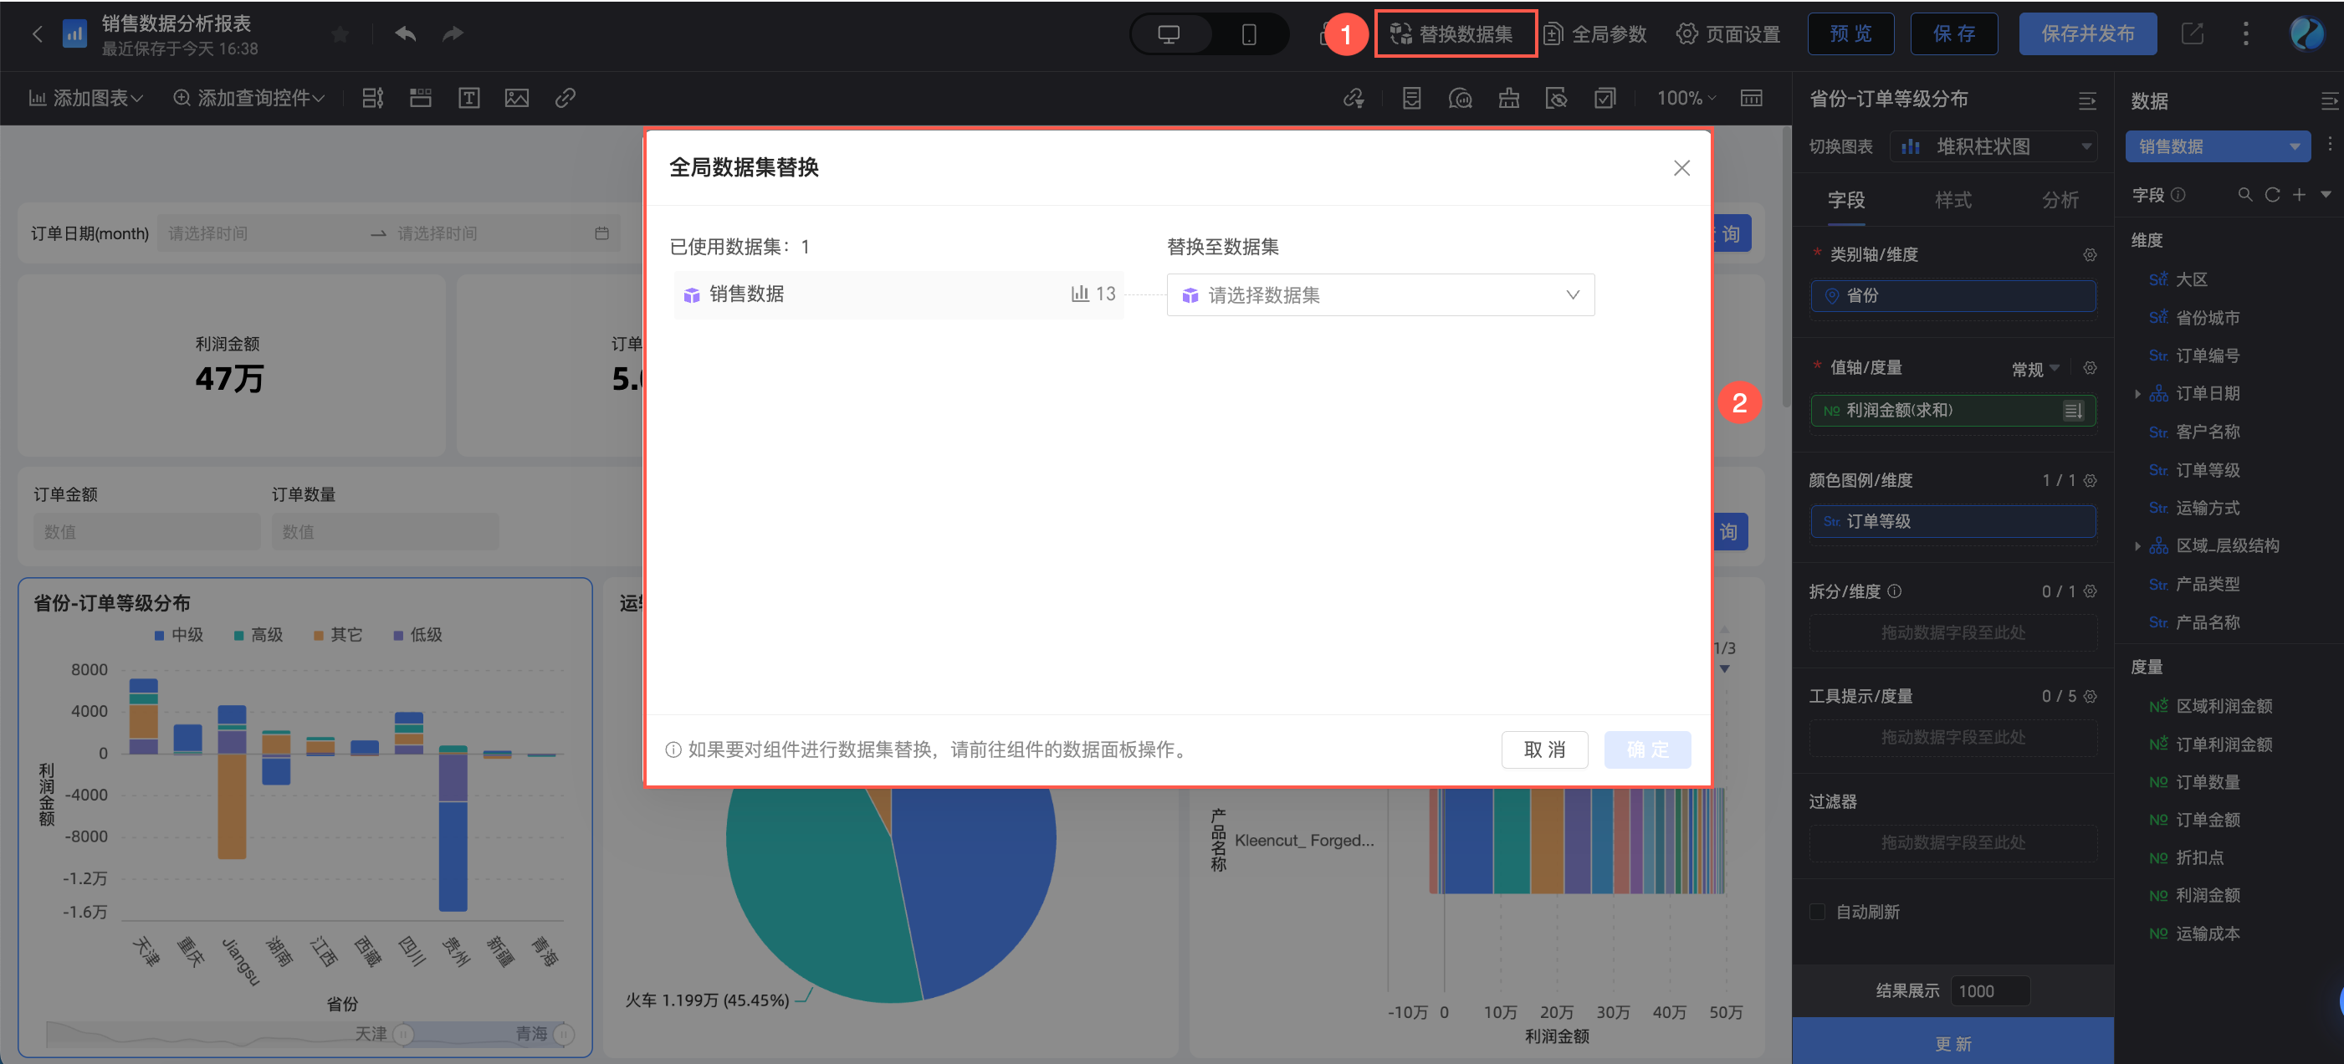Image resolution: width=2344 pixels, height=1064 pixels.
Task: Click the redo arrow icon
Action: (453, 34)
